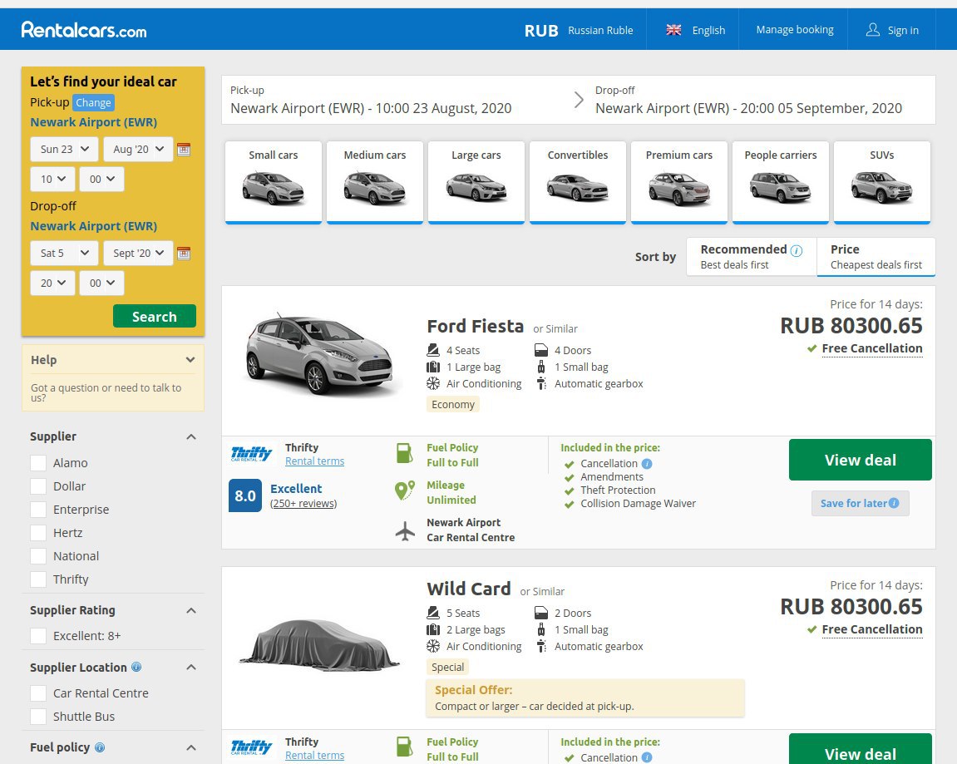Enable the Excellent: 8+ rating filter

coord(38,636)
